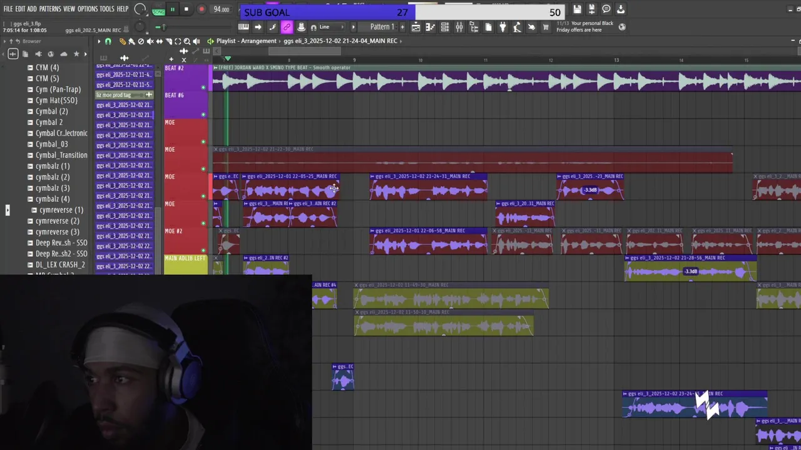
Task: Click the Playlist - Arrangement breadcrumb
Action: tap(247, 41)
